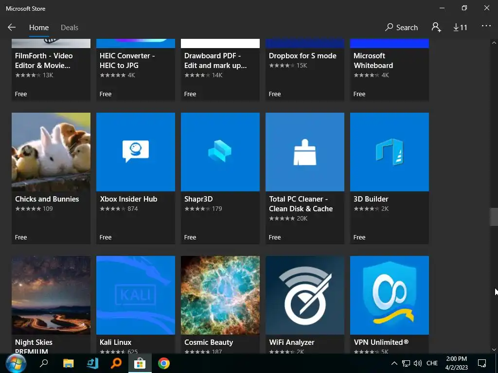Open the orange magnifier taskbar app
498x373 pixels.
[116, 363]
